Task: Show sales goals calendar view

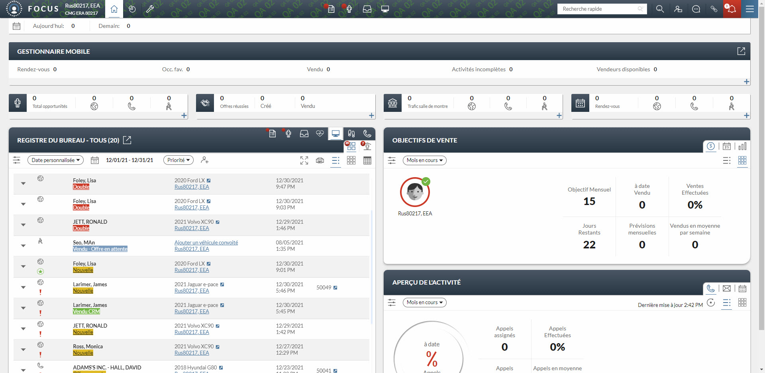Action: point(727,146)
